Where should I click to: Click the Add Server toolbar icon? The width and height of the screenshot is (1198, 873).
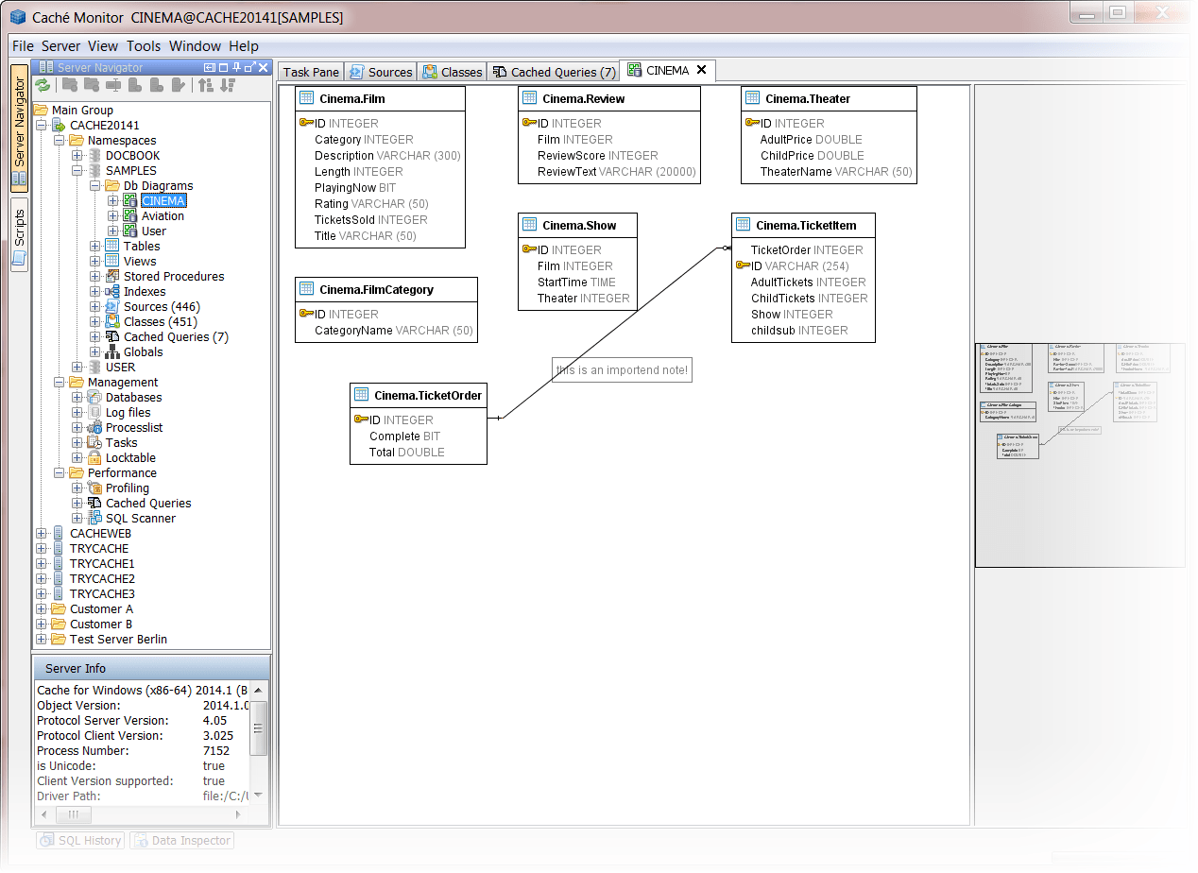point(135,85)
